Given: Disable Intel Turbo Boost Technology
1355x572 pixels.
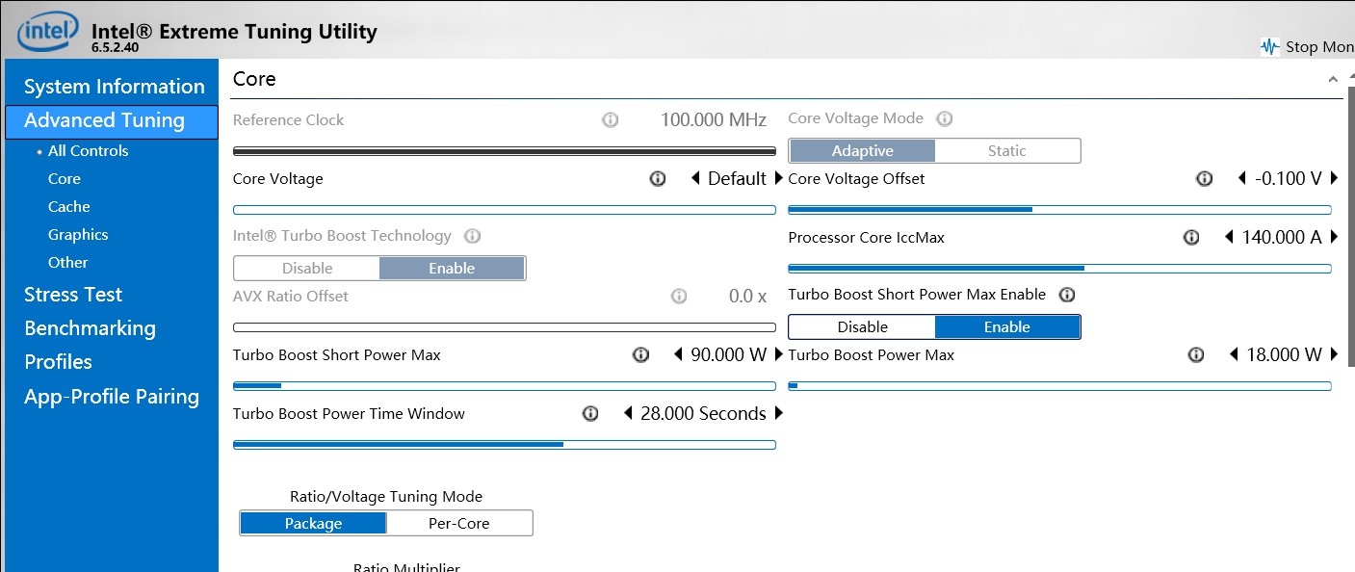Looking at the screenshot, I should tap(307, 269).
